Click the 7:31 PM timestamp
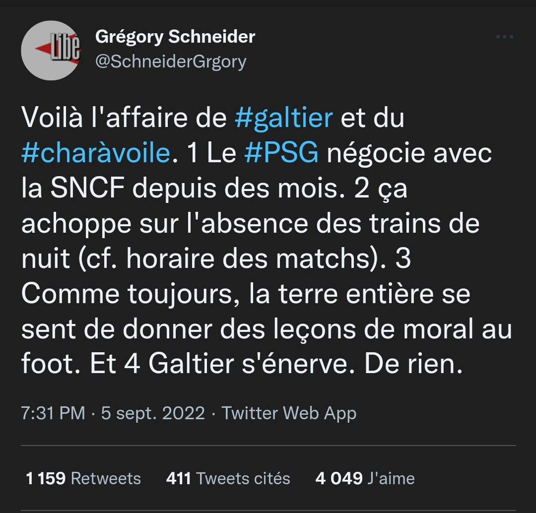The height and width of the screenshot is (513, 536). (53, 413)
